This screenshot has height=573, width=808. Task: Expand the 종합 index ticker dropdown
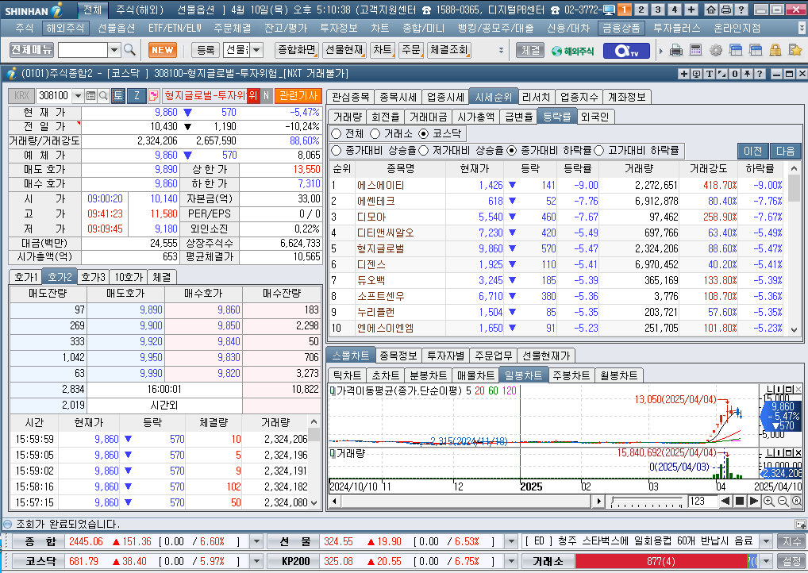coord(256,541)
